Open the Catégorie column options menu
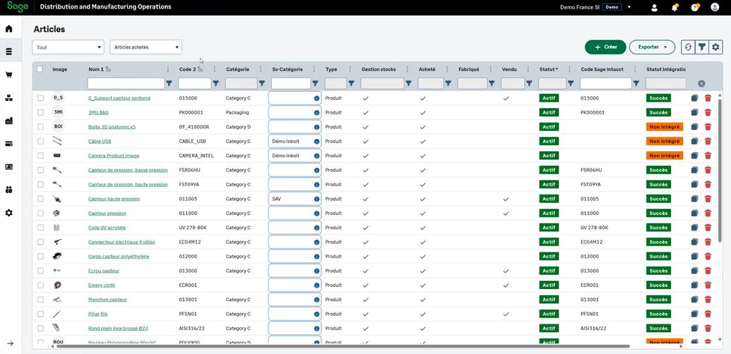This screenshot has width=731, height=354. (261, 69)
